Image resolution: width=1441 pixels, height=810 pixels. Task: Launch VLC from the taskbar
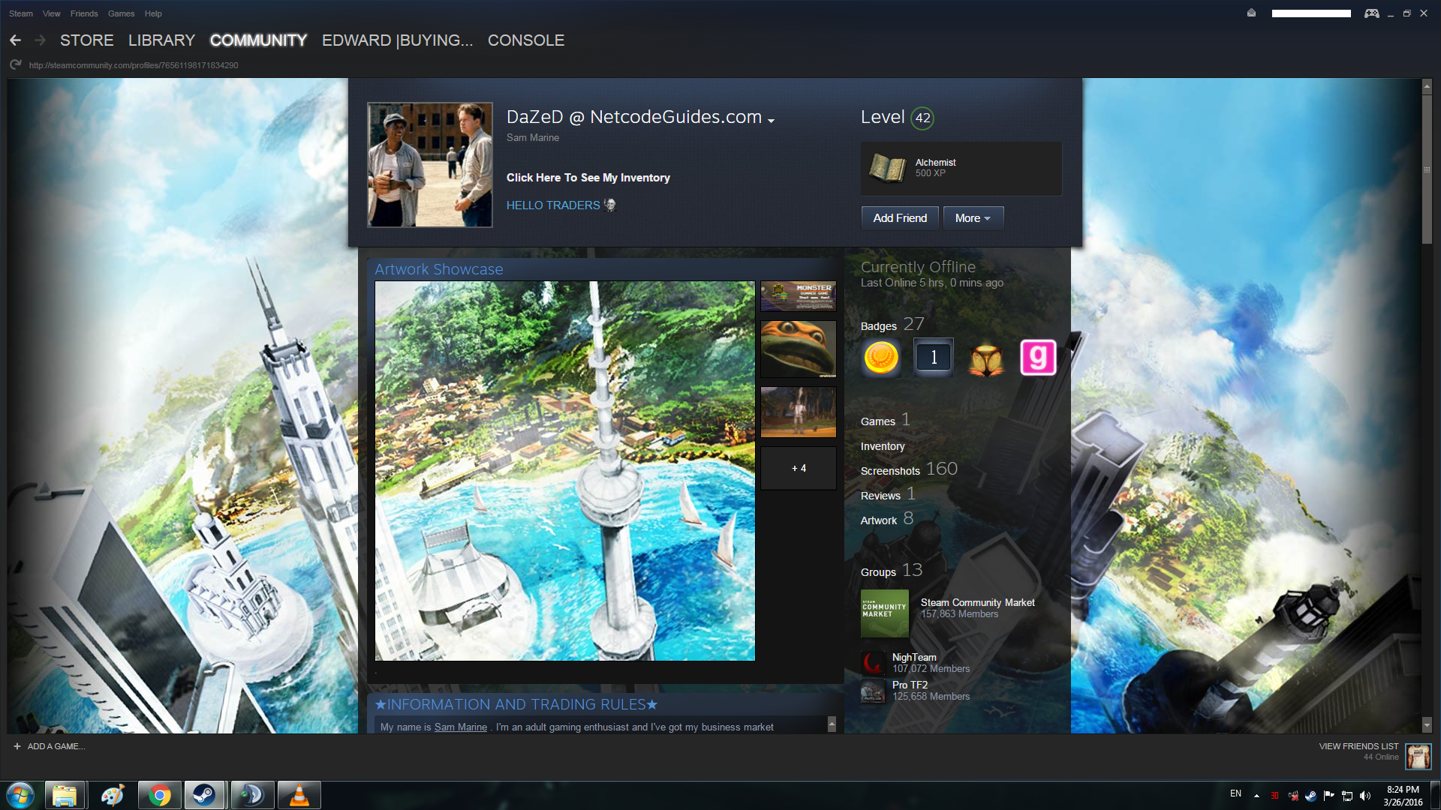coord(299,795)
